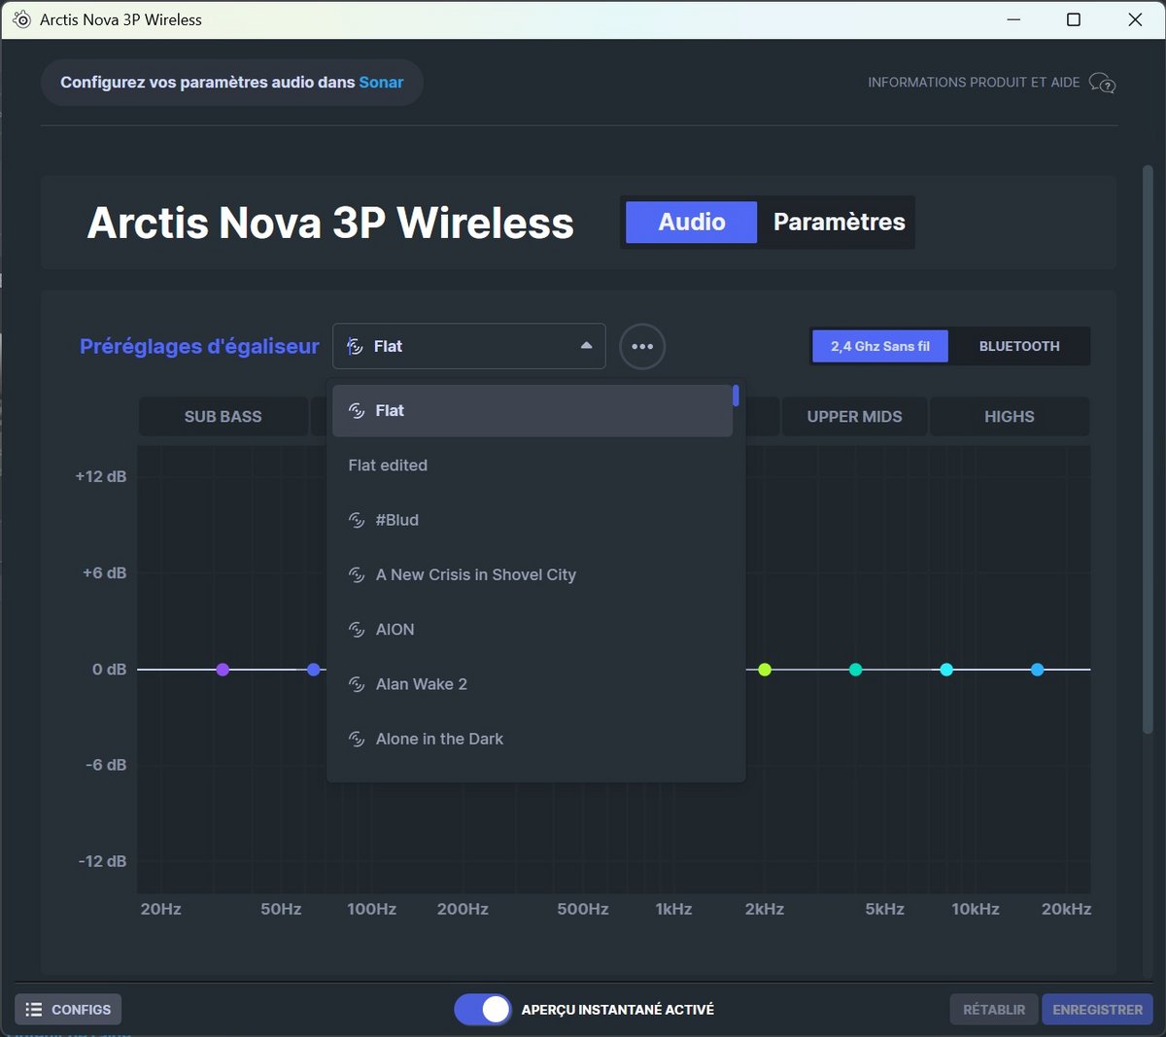Minimize the Arctis Nova 3P Wireless window
The width and height of the screenshot is (1166, 1037).
[x=1014, y=19]
